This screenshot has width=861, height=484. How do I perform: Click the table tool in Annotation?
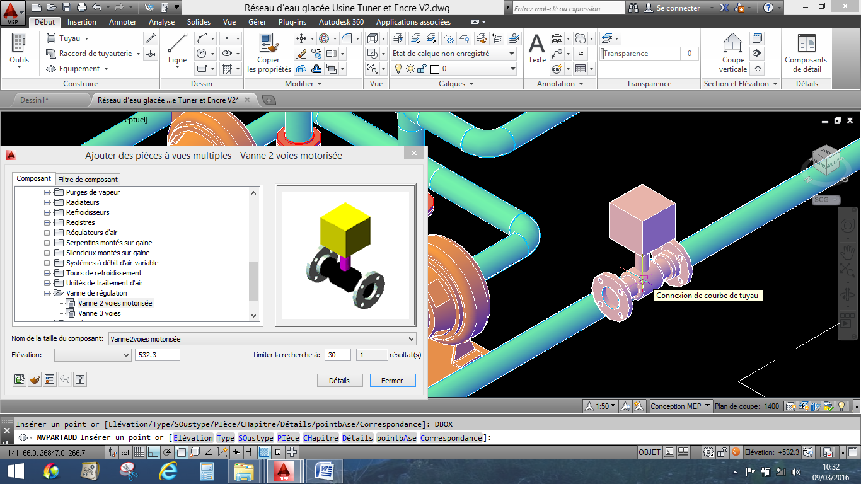click(581, 69)
